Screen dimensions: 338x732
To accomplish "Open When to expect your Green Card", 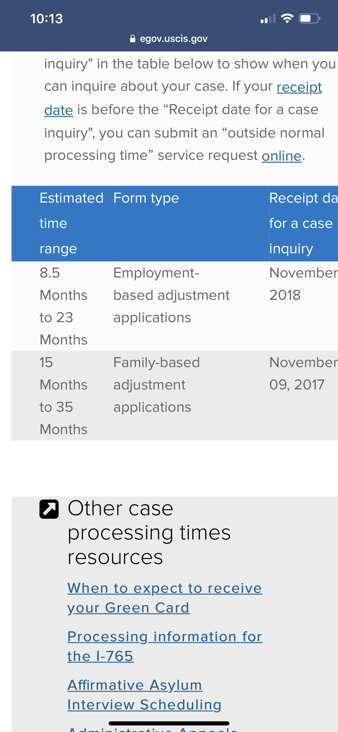I will tap(165, 598).
